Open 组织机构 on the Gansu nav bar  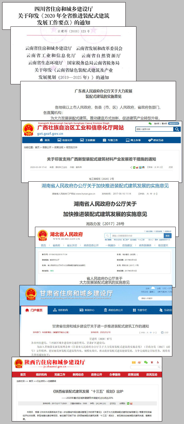coord(63,310)
